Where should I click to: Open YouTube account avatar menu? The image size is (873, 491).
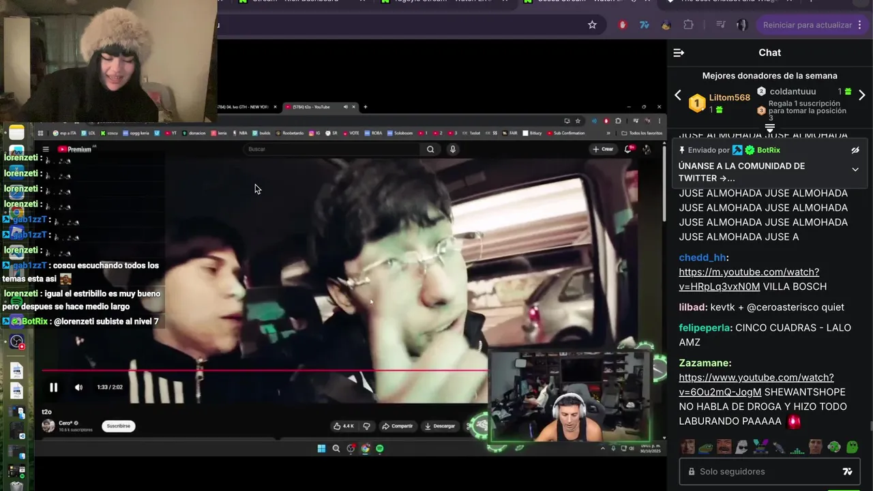tap(647, 149)
